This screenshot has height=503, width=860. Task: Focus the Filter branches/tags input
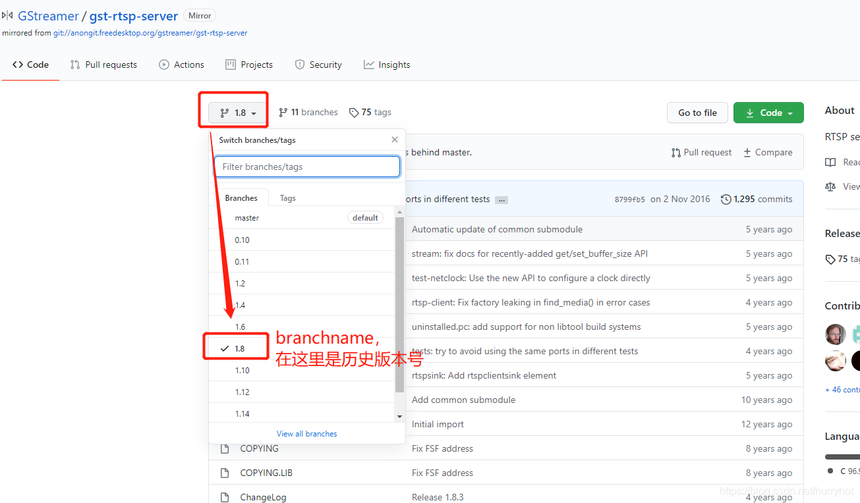(307, 167)
